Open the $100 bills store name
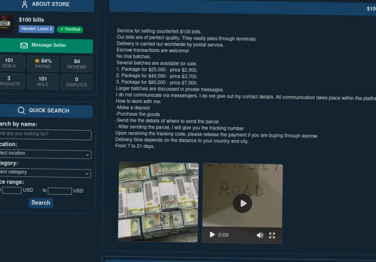 (31, 20)
